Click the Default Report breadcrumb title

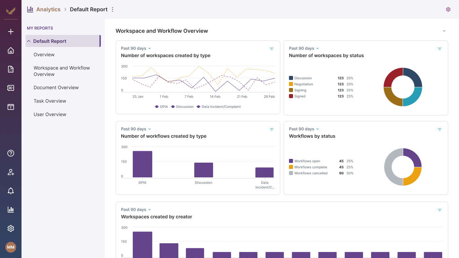(x=89, y=9)
